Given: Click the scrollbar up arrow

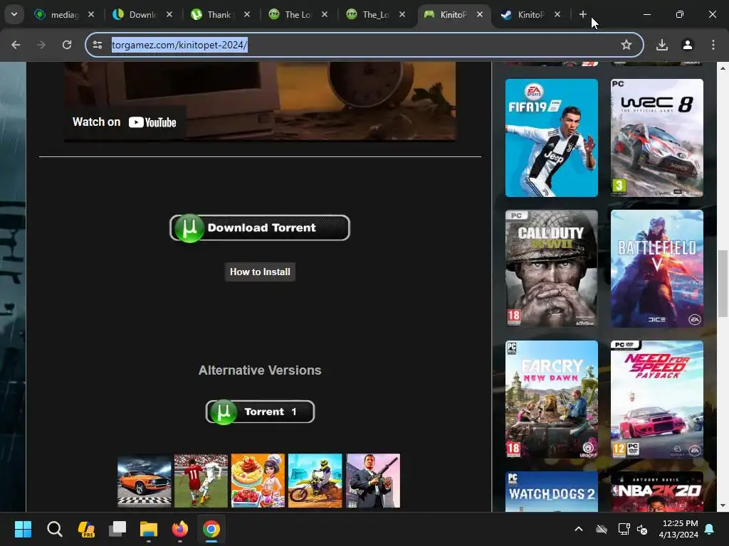Looking at the screenshot, I should pos(723,68).
